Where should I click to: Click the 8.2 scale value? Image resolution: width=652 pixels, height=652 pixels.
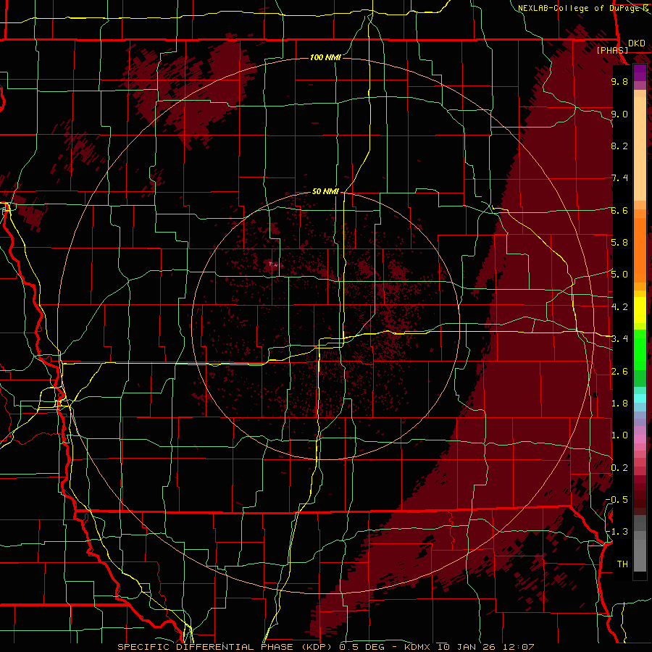(619, 146)
